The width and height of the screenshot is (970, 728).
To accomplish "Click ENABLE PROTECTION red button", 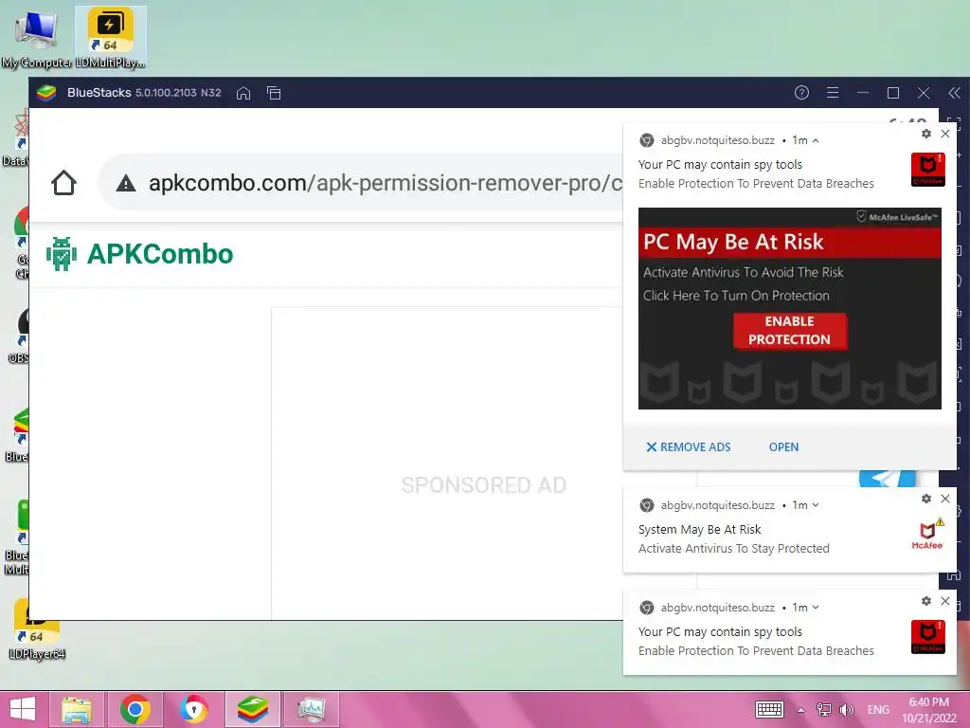I will point(789,331).
